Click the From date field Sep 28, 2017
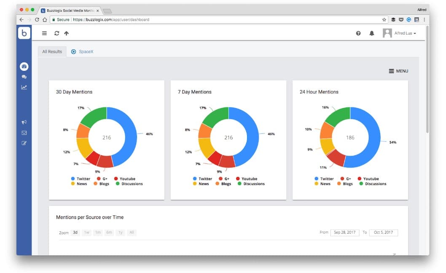The image size is (446, 273). (x=345, y=232)
